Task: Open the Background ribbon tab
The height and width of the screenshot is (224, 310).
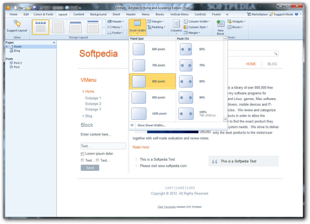Action: 98,14
